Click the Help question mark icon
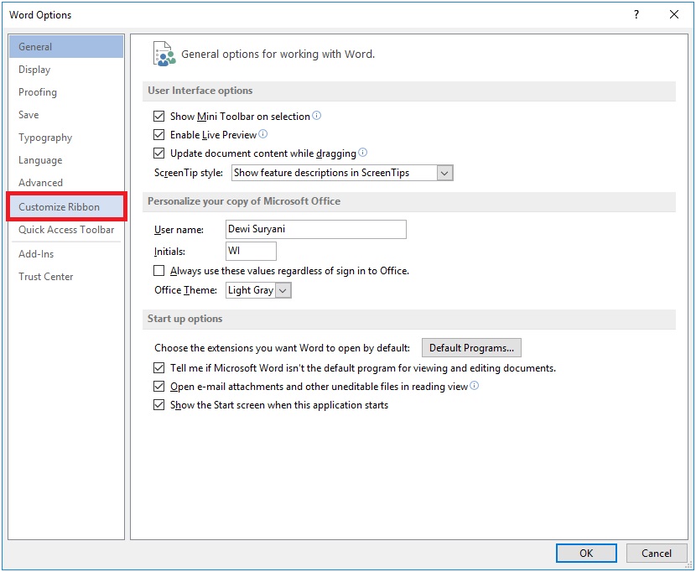The height and width of the screenshot is (572, 696). point(636,14)
